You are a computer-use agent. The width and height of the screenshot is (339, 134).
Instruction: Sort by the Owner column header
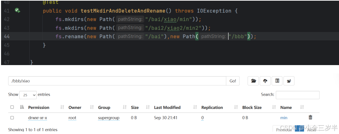click(x=75, y=107)
